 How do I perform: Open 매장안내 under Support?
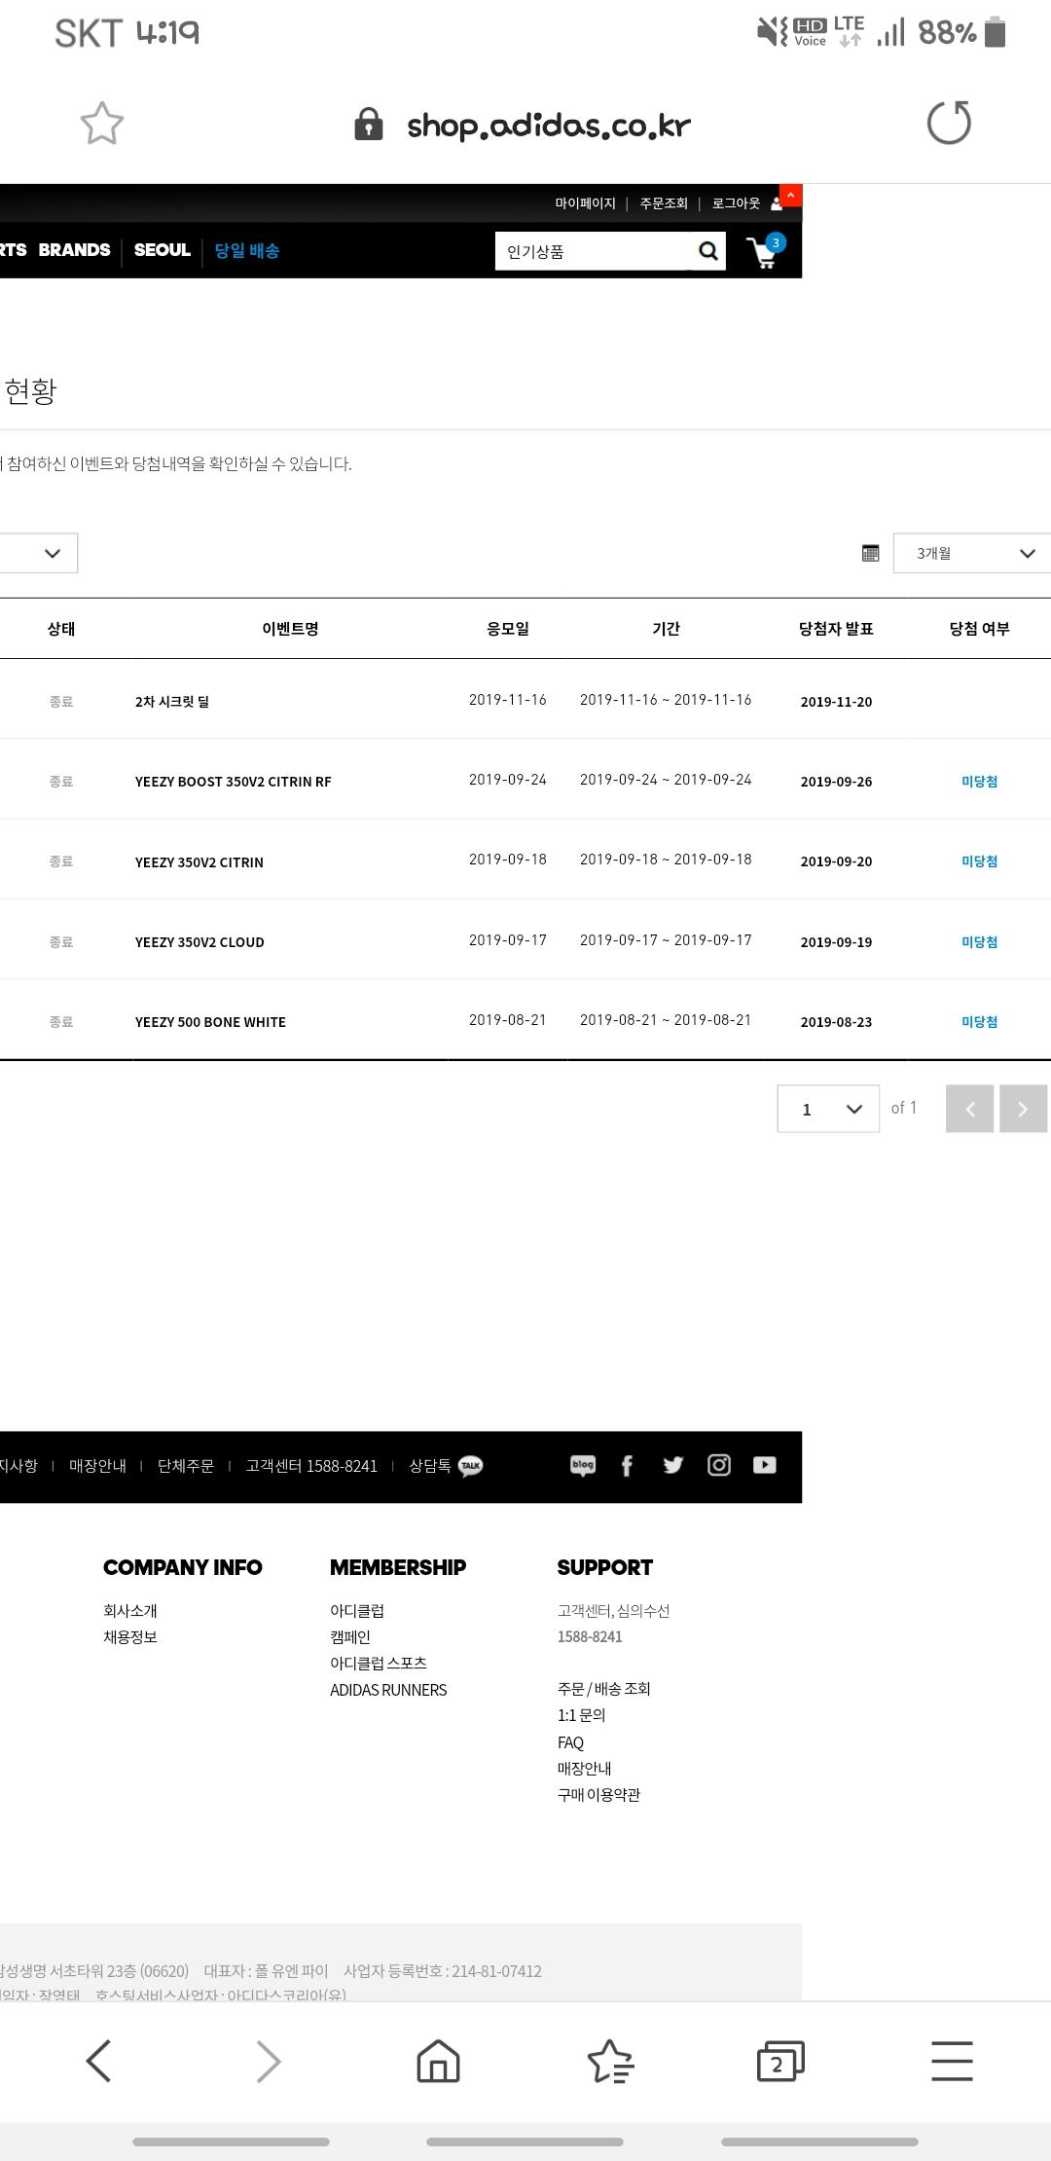[584, 1769]
